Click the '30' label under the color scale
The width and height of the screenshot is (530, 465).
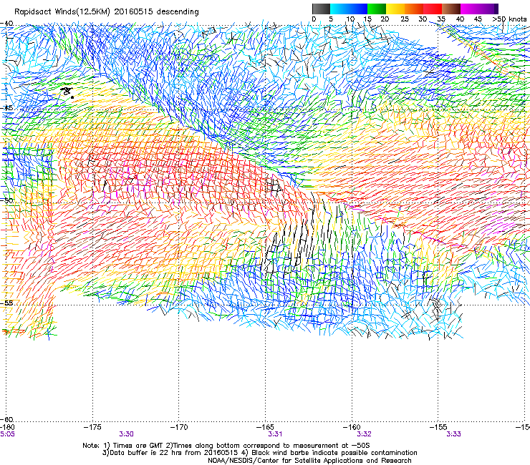(423, 19)
